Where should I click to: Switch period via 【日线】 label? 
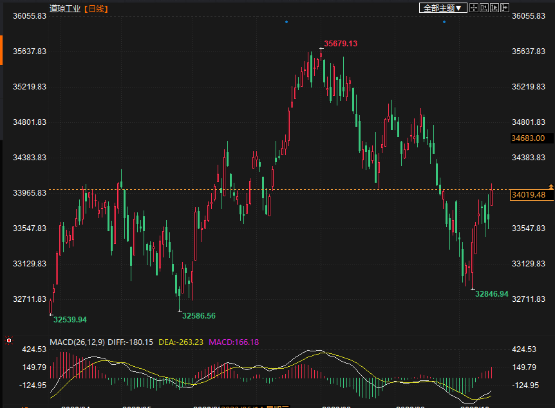click(96, 8)
